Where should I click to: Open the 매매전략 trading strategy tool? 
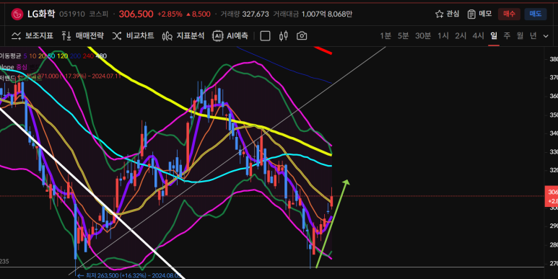[82, 36]
